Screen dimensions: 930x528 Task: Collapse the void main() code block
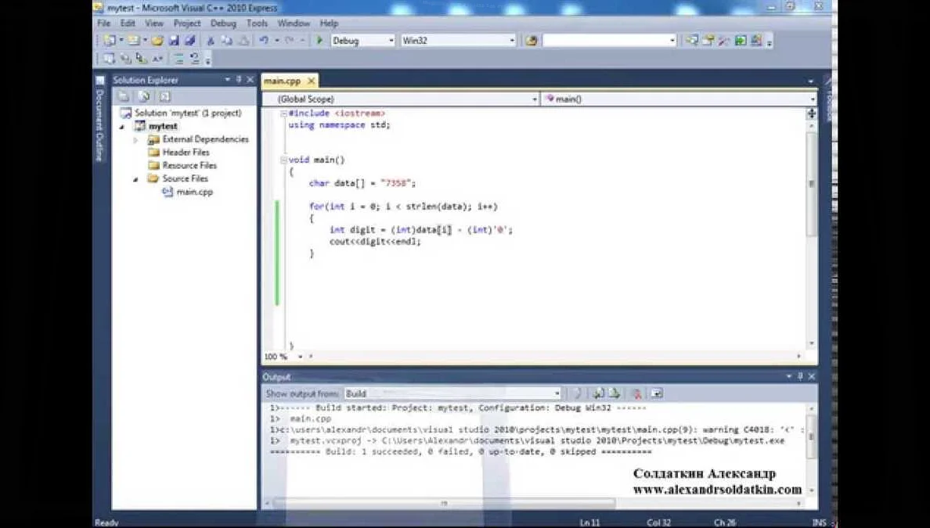[x=283, y=160]
